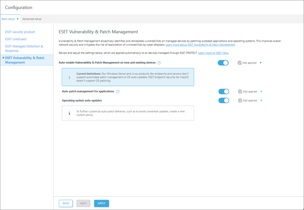Click Not applied text for Operating system auto-updates
304x210 pixels.
250,100
